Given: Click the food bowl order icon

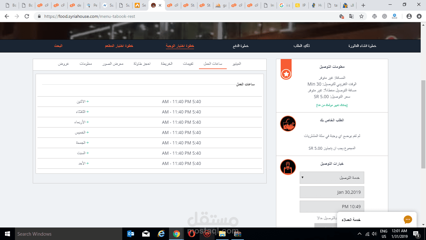Looking at the screenshot, I should [x=288, y=123].
